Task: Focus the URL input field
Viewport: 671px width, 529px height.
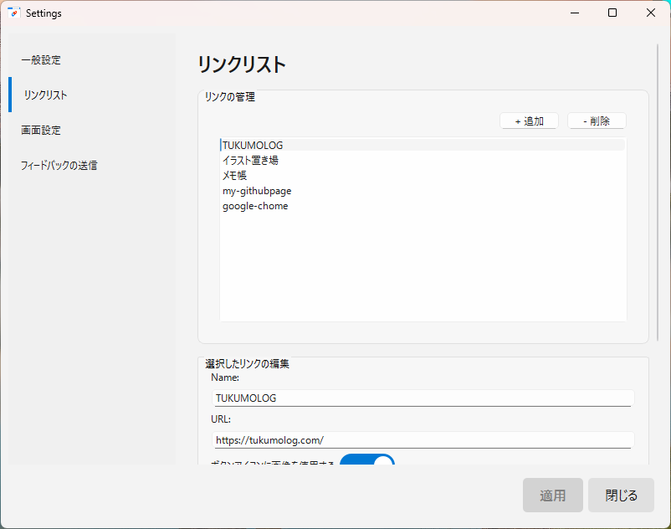Action: (423, 440)
